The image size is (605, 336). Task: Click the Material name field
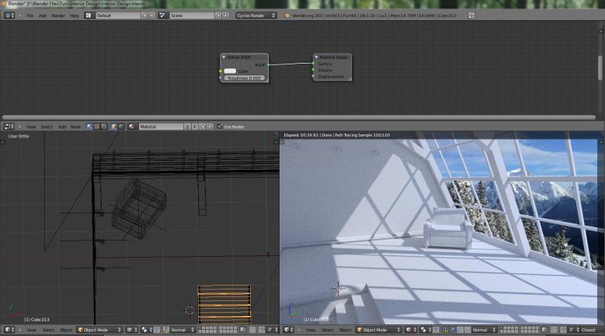pyautogui.click(x=159, y=126)
